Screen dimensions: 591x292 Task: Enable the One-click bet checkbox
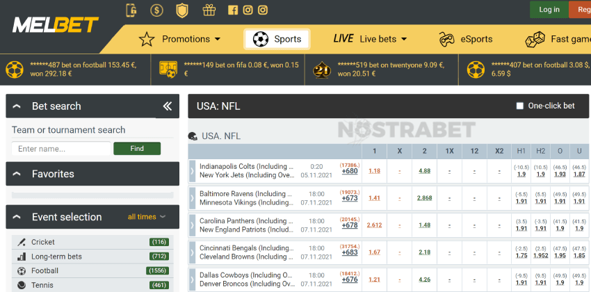point(520,106)
